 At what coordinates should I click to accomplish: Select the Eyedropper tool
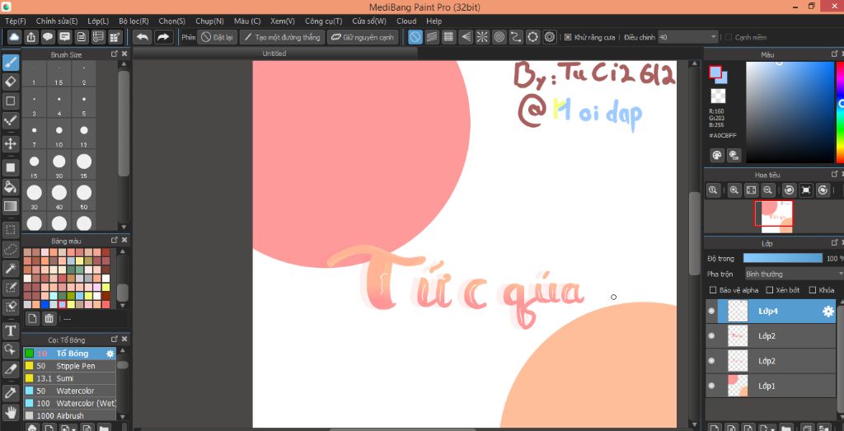click(x=10, y=393)
